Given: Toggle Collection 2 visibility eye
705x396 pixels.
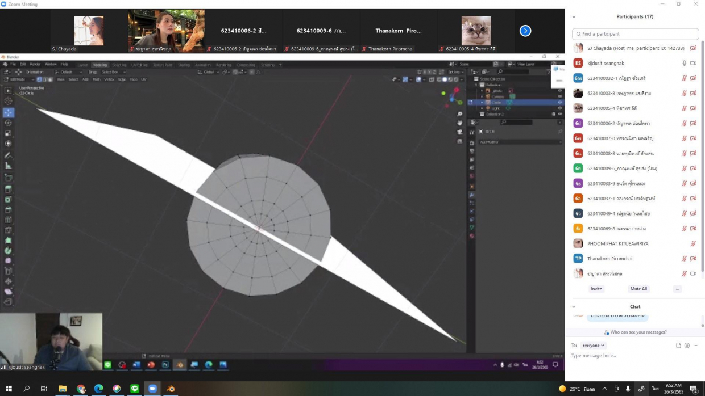Looking at the screenshot, I should pyautogui.click(x=559, y=114).
